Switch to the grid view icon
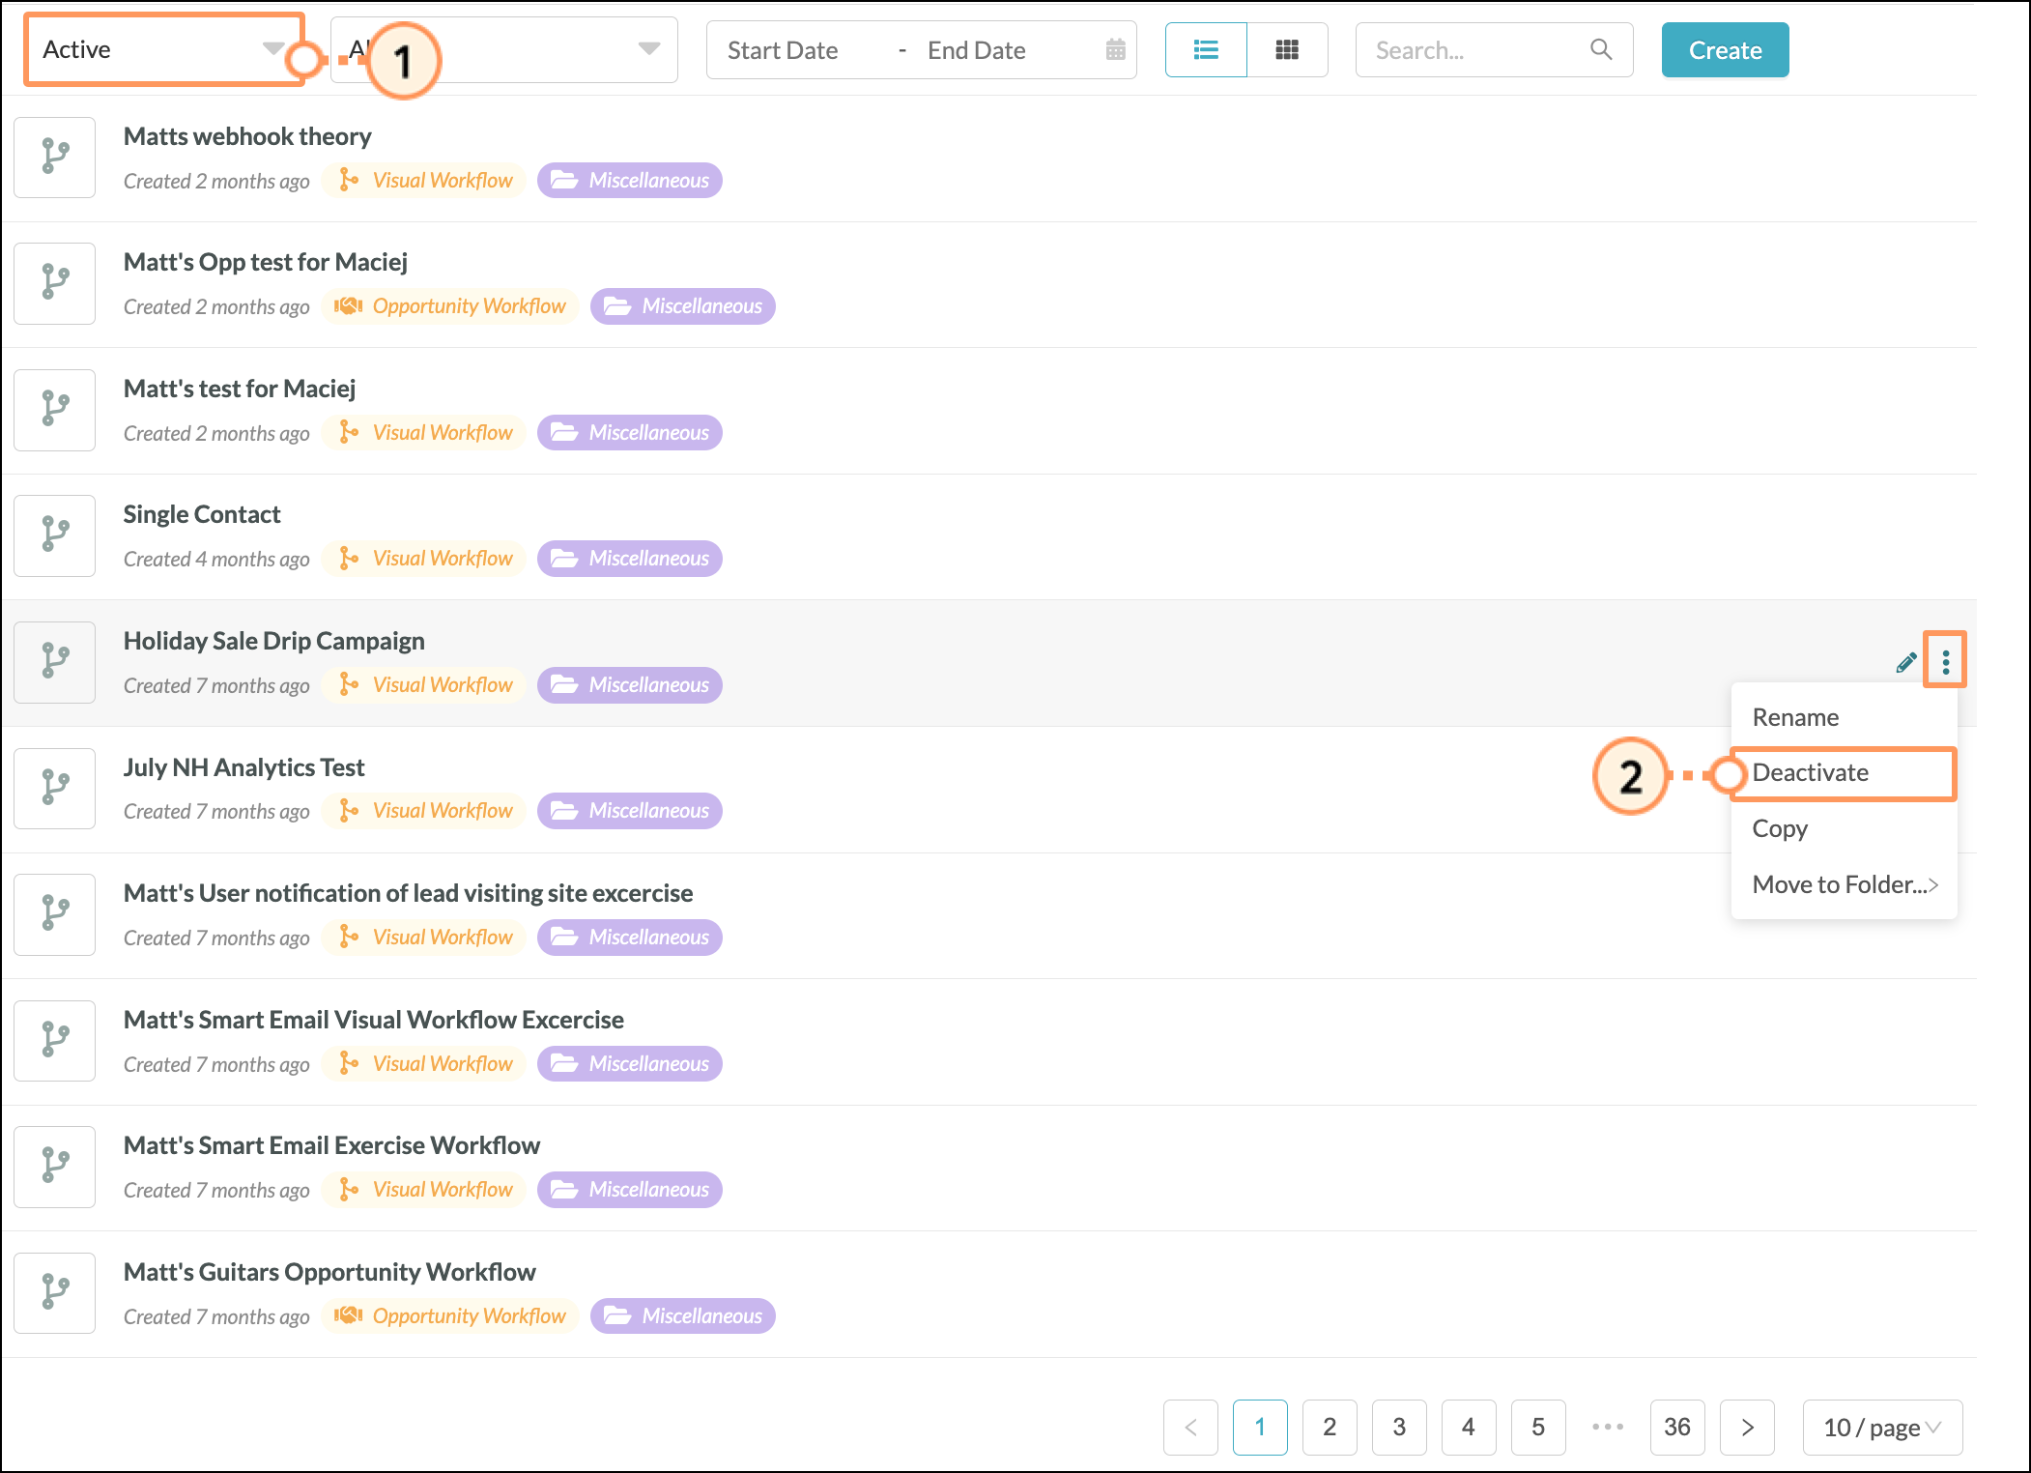This screenshot has width=2031, height=1473. pyautogui.click(x=1287, y=50)
